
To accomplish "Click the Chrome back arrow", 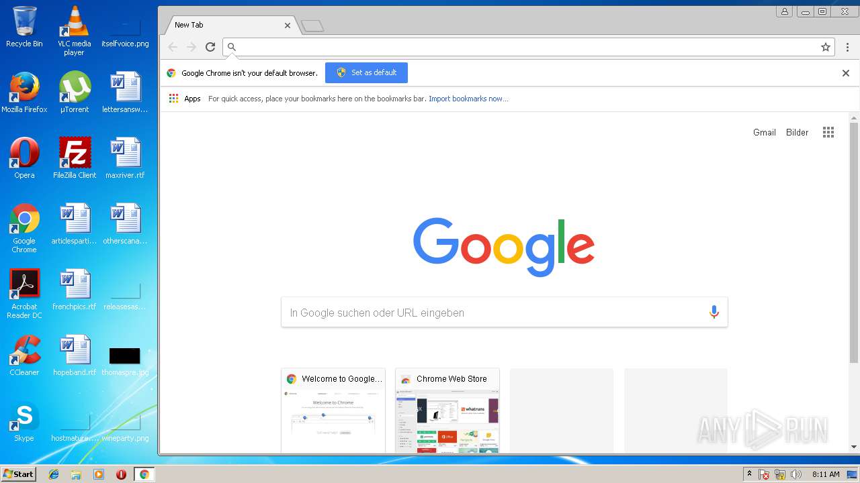I will click(173, 47).
